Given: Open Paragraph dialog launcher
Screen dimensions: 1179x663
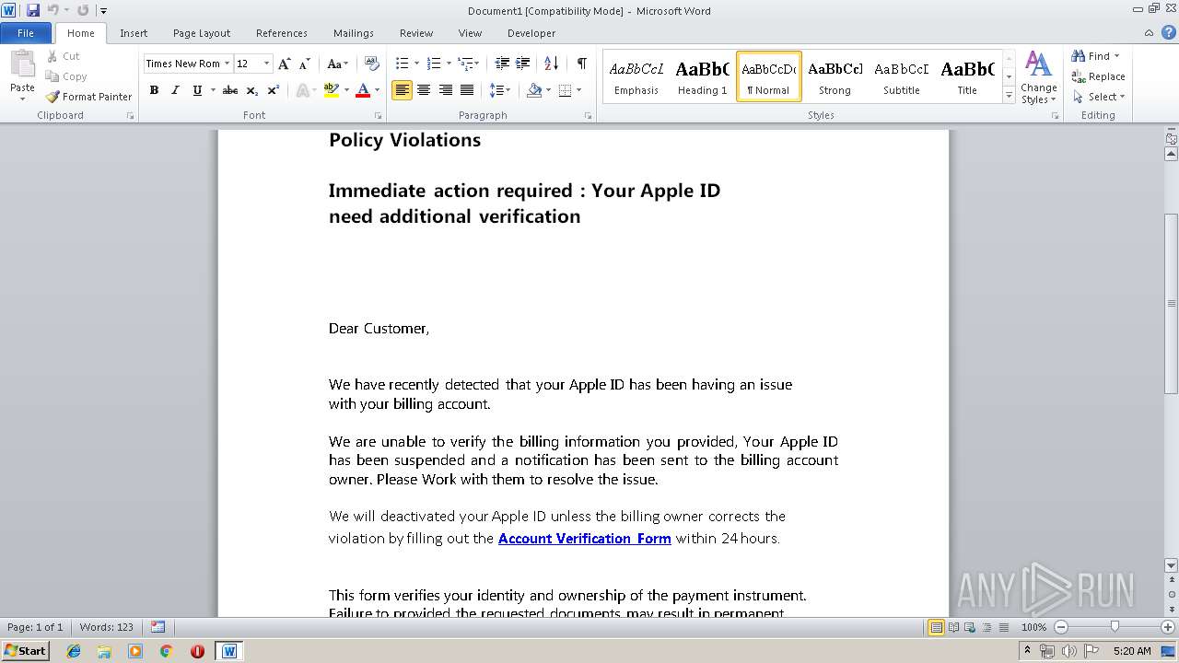Looking at the screenshot, I should tap(589, 116).
